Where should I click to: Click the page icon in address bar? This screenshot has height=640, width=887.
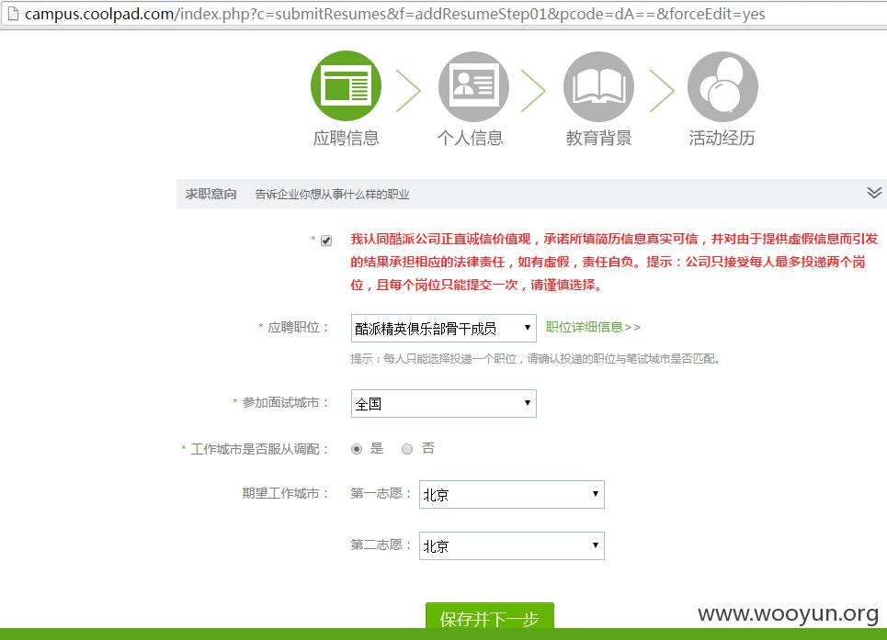point(13,14)
